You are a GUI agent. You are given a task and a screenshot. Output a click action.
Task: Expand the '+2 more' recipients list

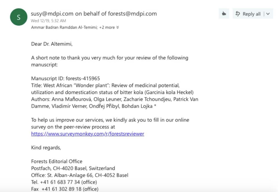tap(107, 27)
